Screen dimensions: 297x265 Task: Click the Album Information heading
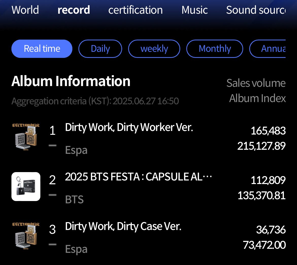point(71,81)
